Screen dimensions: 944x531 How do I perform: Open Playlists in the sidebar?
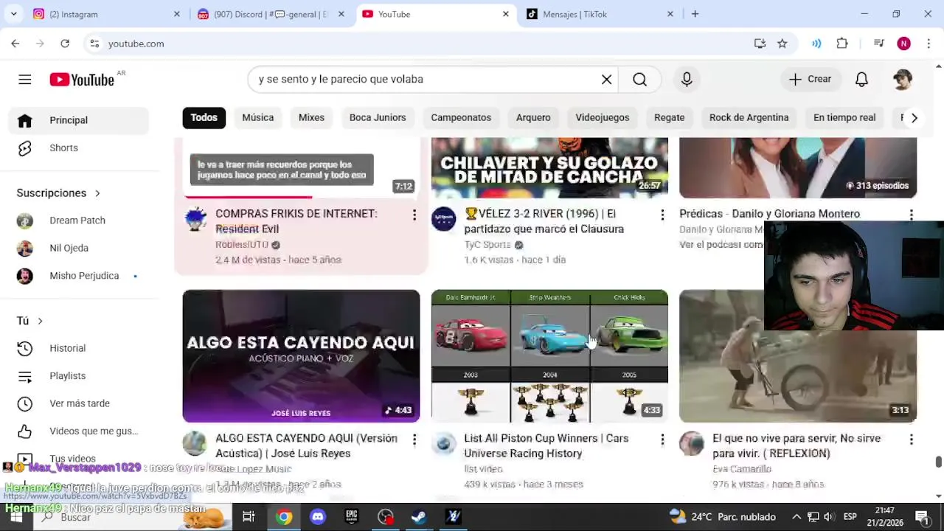tap(79, 375)
